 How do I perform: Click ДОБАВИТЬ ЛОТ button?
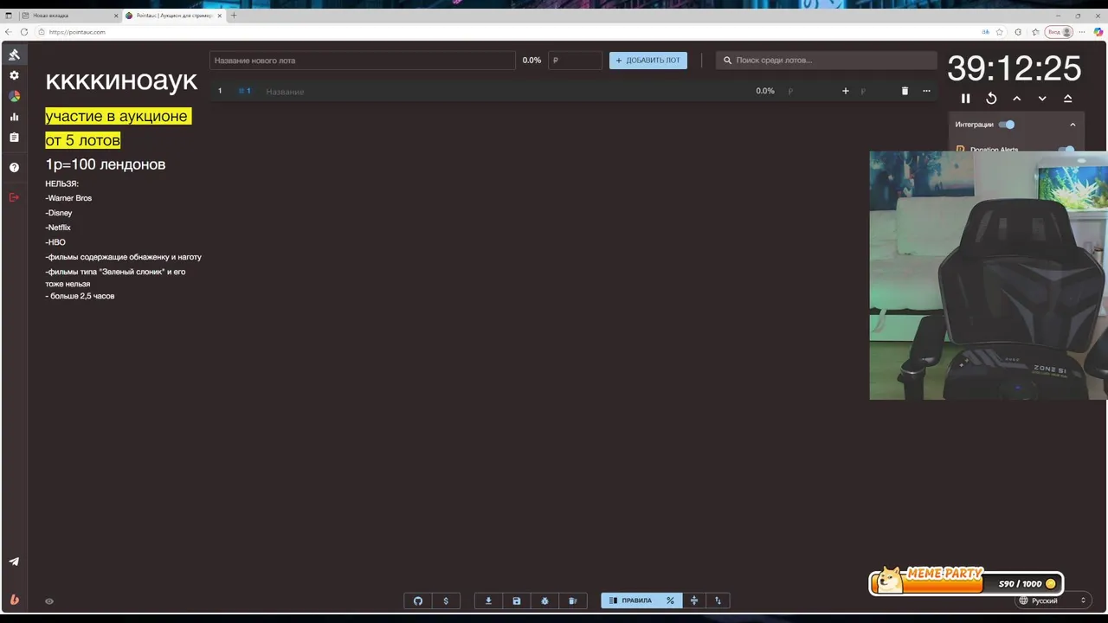coord(648,61)
